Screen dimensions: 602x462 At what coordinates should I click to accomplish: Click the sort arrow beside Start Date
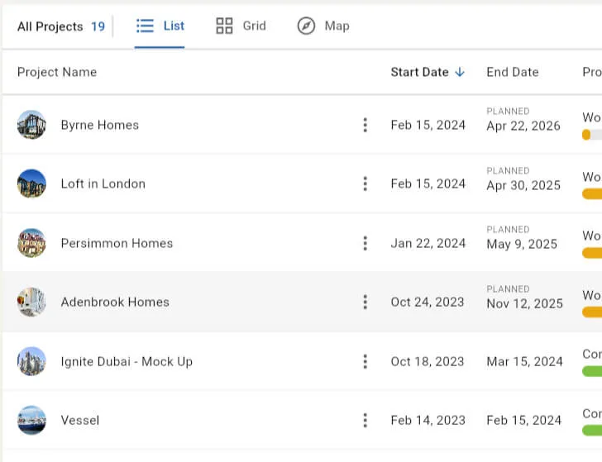pos(460,72)
